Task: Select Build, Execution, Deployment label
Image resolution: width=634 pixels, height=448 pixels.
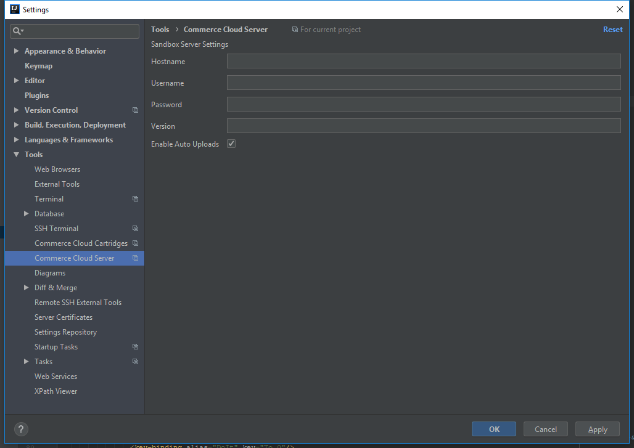Action: (75, 125)
